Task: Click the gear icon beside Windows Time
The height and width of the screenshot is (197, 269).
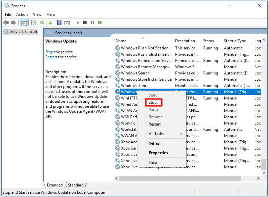Action: point(118,85)
